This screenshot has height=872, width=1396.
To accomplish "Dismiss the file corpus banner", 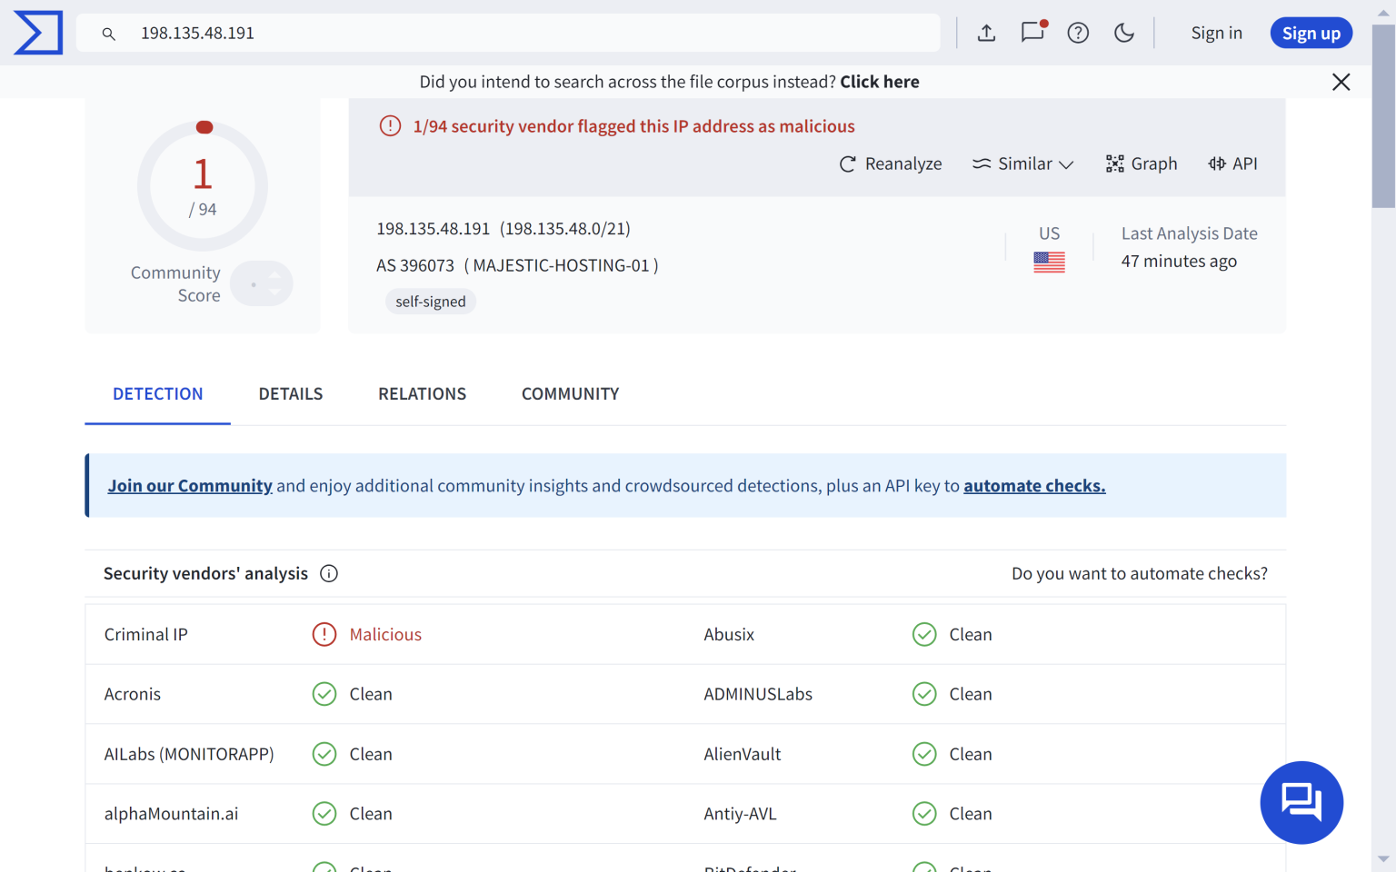I will point(1341,81).
